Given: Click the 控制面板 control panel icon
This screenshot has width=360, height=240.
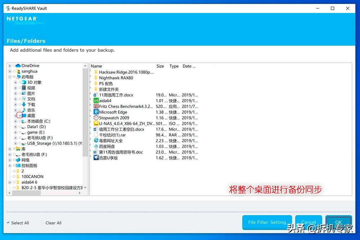Looking at the screenshot, I should pos(18,166).
